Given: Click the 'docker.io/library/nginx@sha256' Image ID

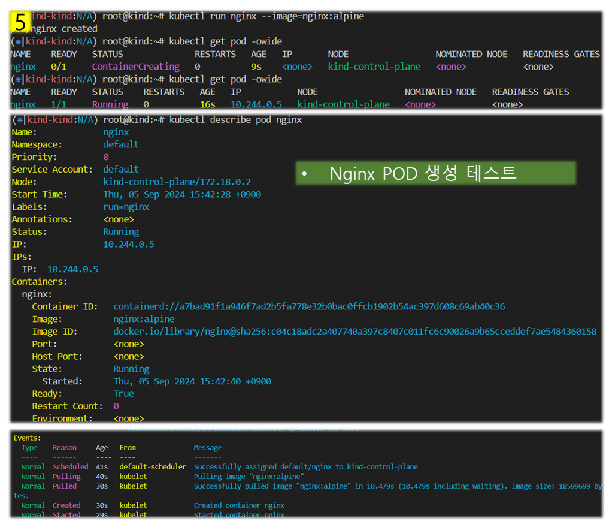Looking at the screenshot, I should pos(354,332).
